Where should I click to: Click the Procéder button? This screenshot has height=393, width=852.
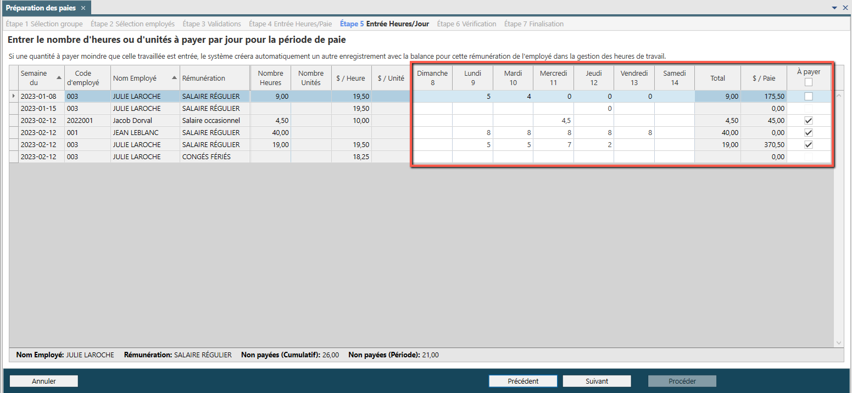coord(682,381)
